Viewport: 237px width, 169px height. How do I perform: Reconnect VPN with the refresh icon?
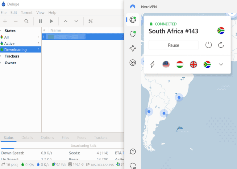coord(221,45)
